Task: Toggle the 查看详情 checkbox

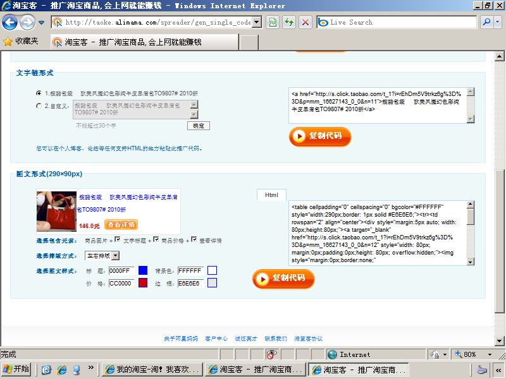Action: (x=194, y=239)
